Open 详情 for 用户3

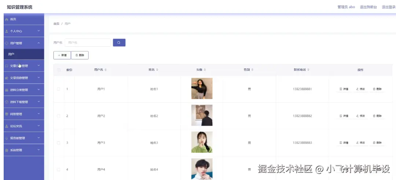tap(344, 143)
